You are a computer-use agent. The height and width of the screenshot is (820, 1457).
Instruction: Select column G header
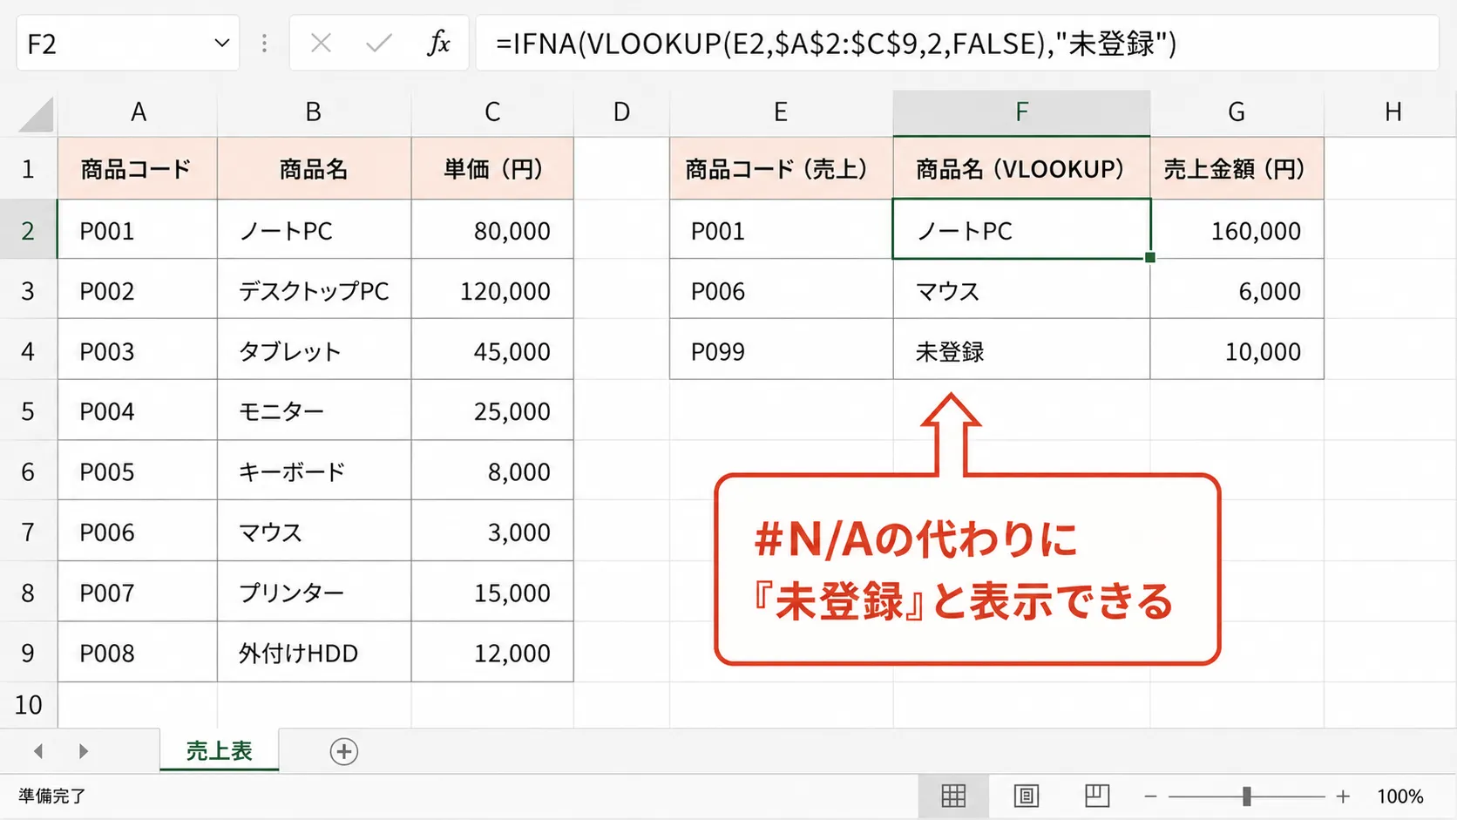point(1237,112)
